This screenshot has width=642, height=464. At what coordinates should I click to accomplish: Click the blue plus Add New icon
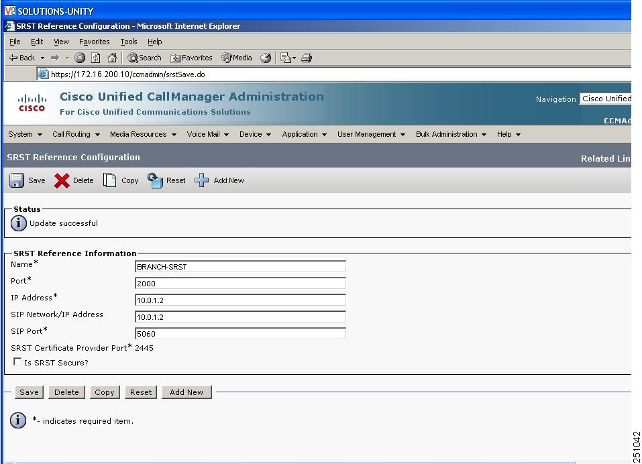pyautogui.click(x=201, y=180)
